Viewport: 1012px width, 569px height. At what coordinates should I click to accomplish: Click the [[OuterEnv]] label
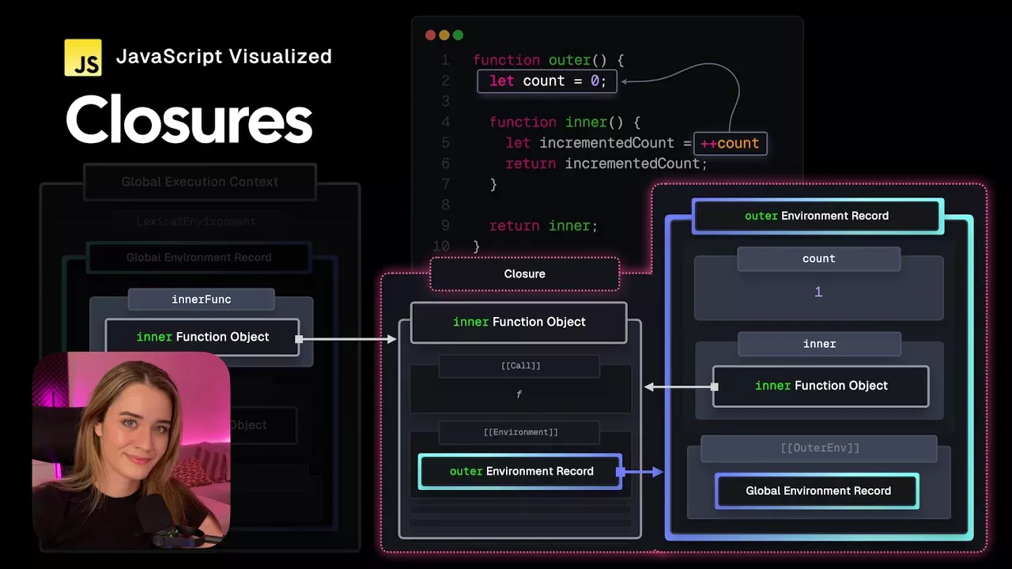(x=819, y=448)
